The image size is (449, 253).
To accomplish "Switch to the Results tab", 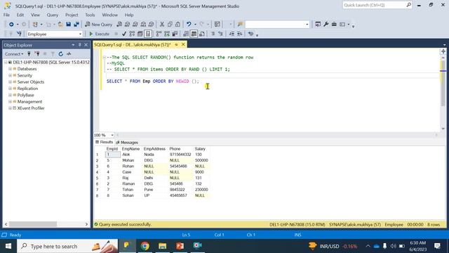I will 105,142.
